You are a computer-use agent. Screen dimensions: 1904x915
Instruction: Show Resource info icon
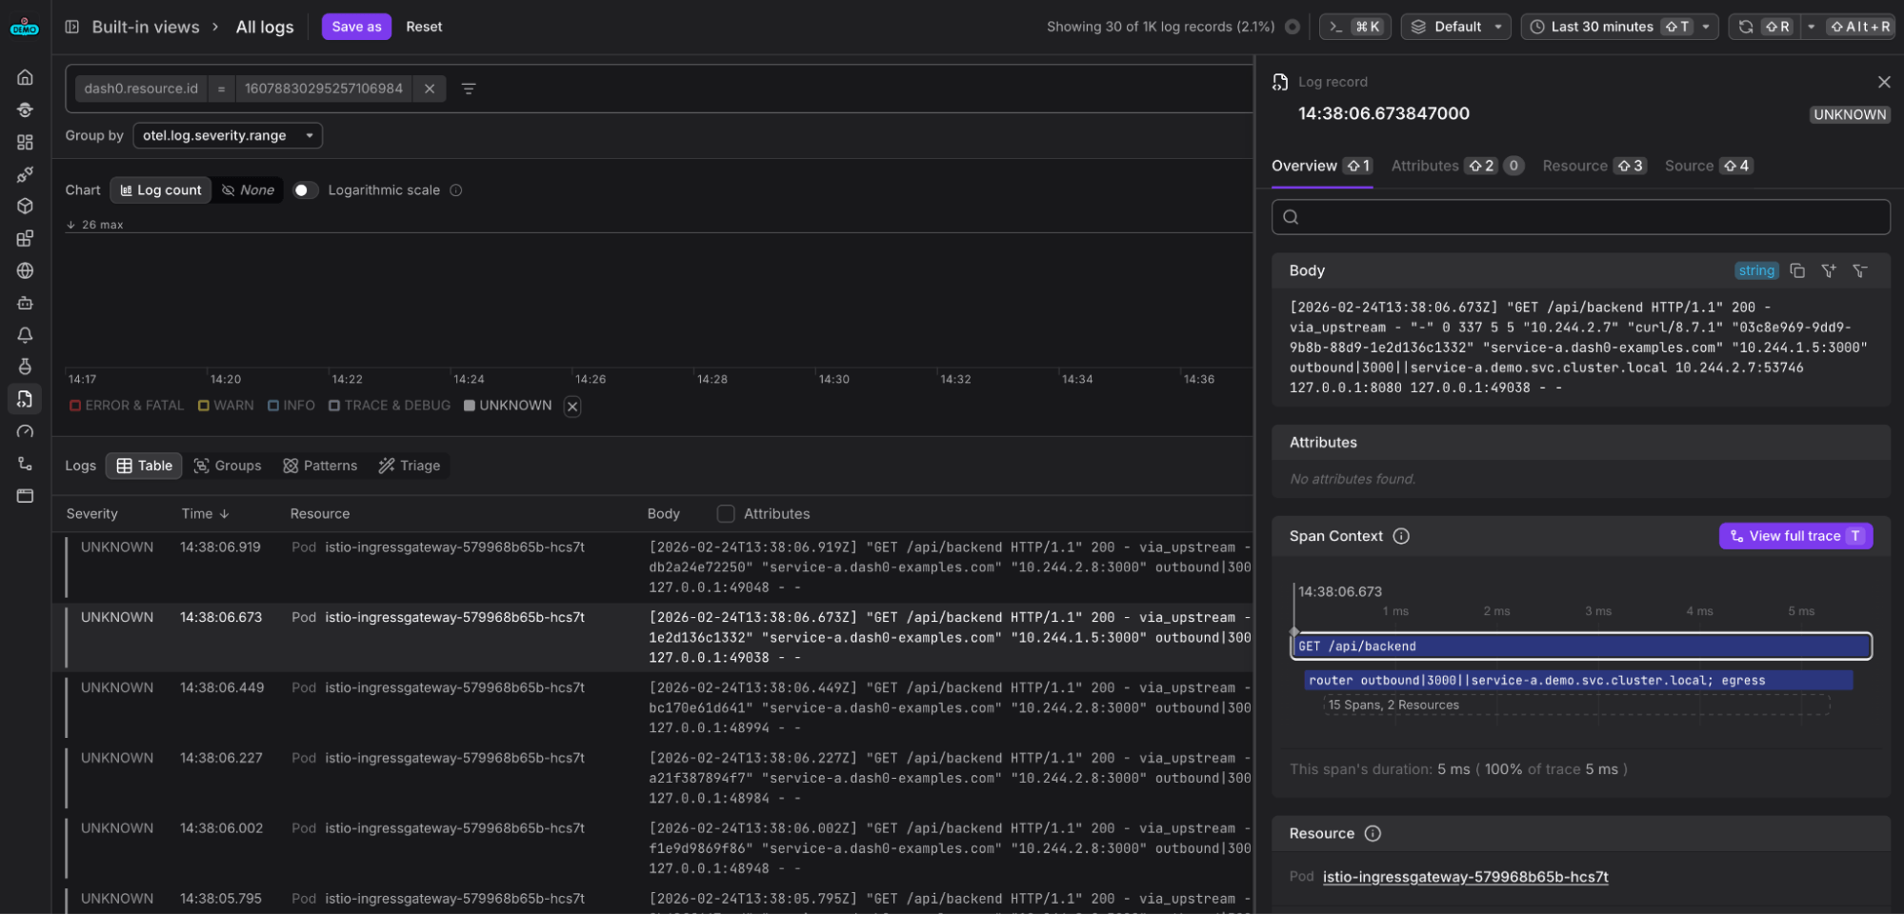(x=1373, y=833)
